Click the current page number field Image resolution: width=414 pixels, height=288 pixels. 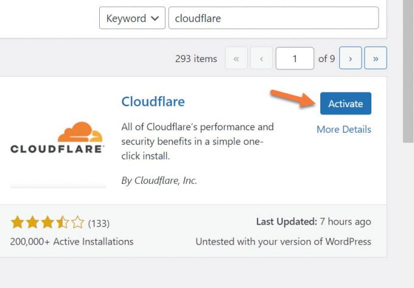[x=295, y=58]
